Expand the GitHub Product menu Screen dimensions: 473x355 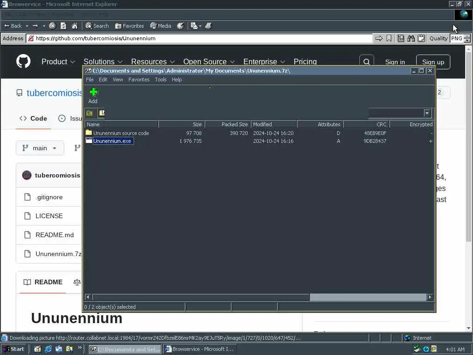(58, 61)
